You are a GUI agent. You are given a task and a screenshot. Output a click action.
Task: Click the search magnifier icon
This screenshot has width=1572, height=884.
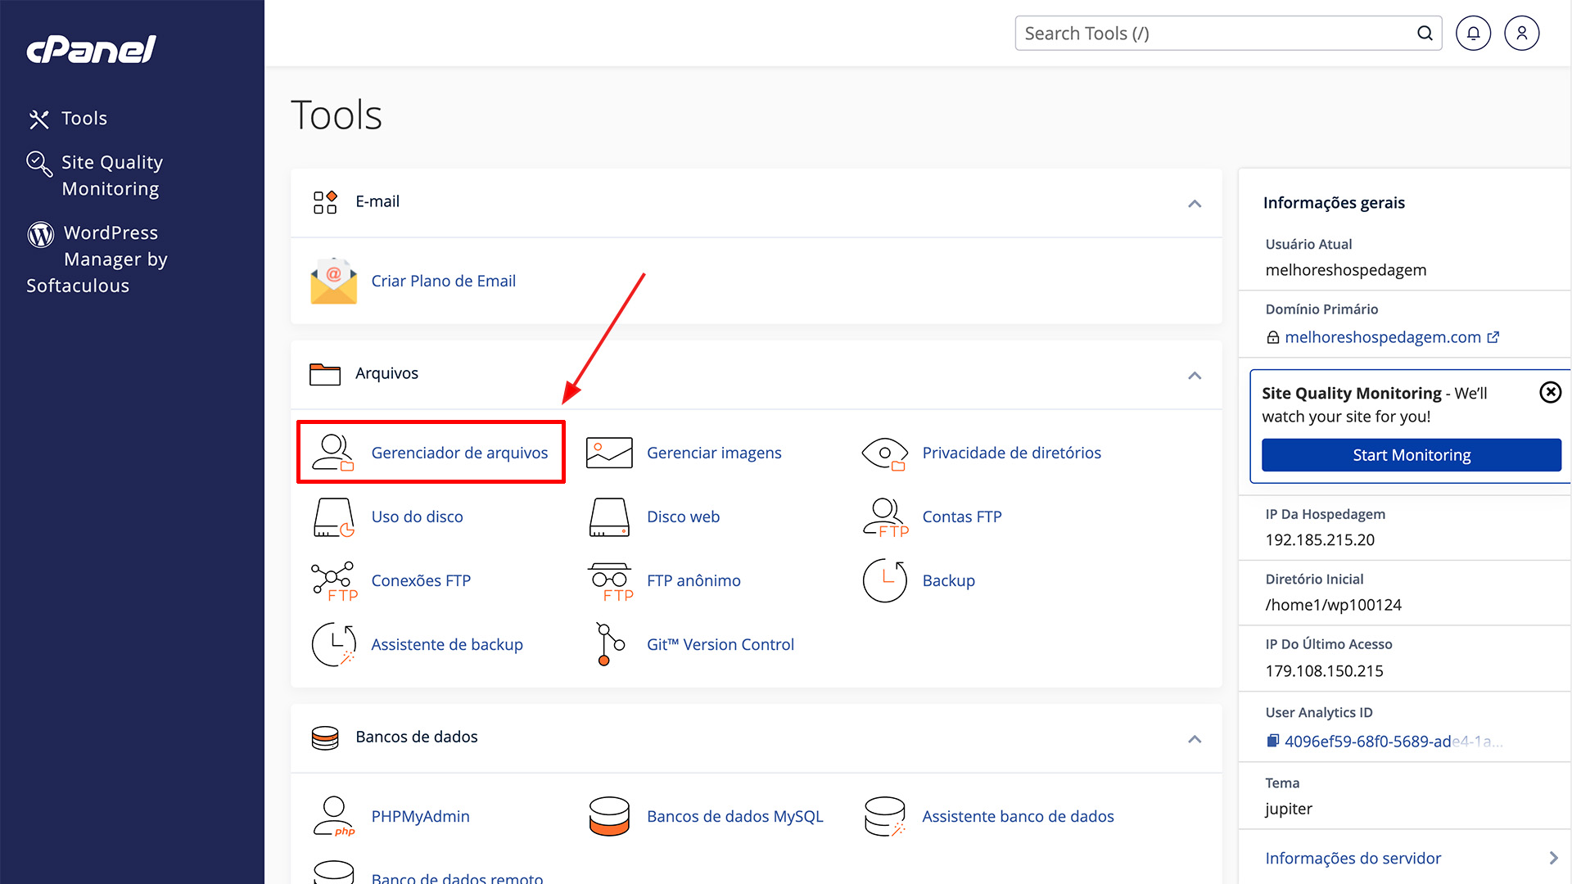tap(1425, 34)
